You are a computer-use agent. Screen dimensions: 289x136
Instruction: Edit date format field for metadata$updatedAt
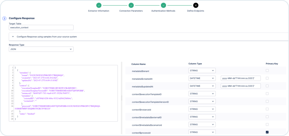(x=241, y=86)
